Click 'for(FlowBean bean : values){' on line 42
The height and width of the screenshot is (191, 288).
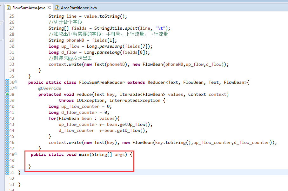point(84,119)
